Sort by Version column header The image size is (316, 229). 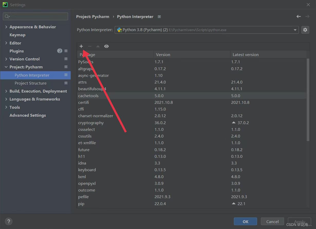click(x=192, y=54)
